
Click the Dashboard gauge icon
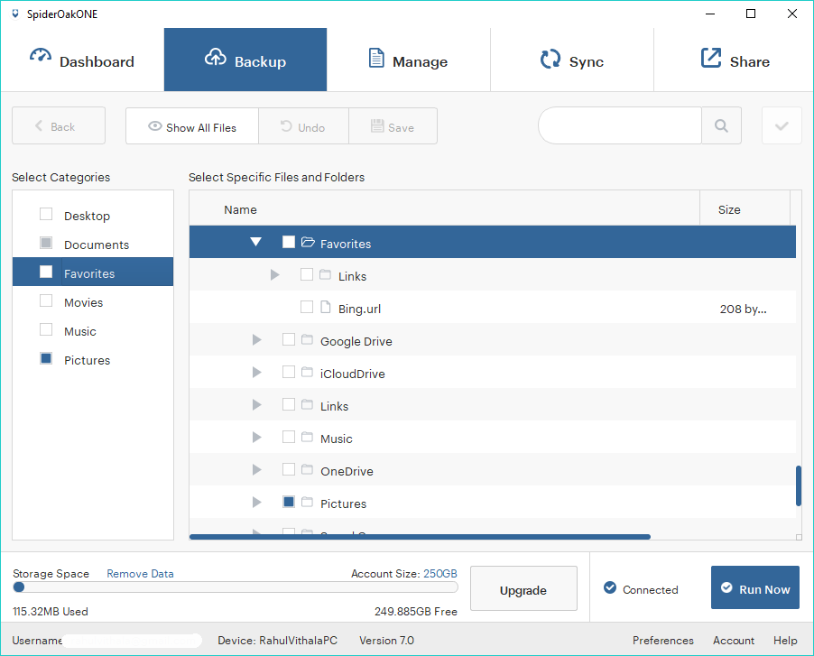40,56
